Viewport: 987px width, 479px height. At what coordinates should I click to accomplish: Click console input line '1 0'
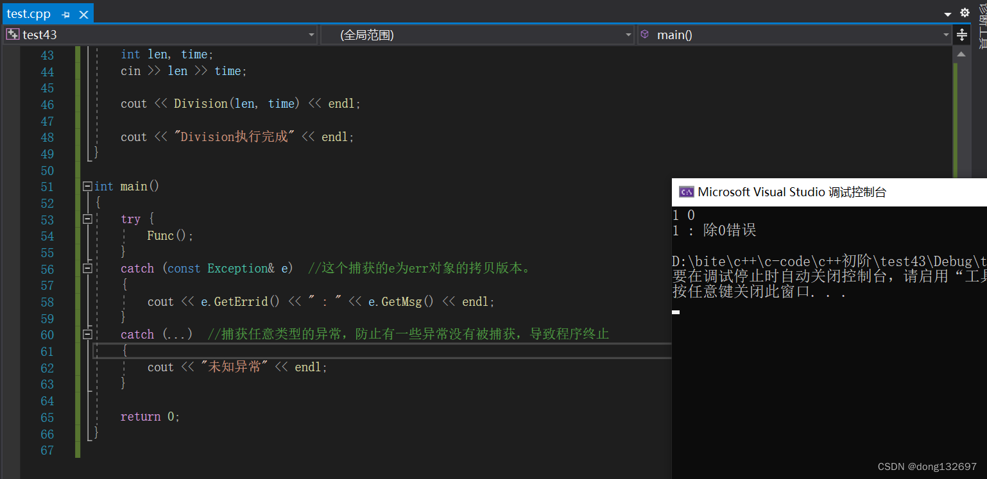point(683,215)
